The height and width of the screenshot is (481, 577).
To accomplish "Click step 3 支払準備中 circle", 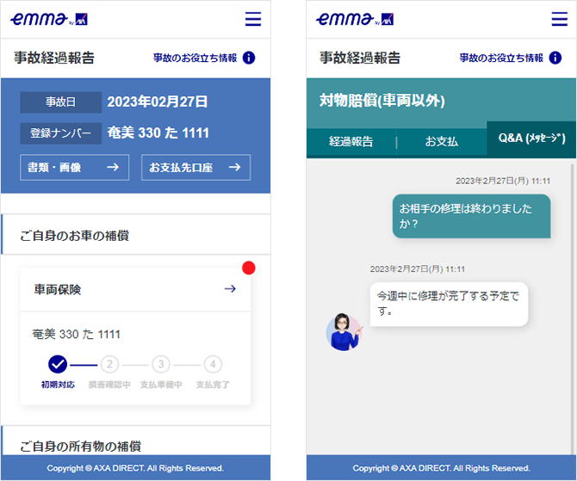I will (x=161, y=364).
